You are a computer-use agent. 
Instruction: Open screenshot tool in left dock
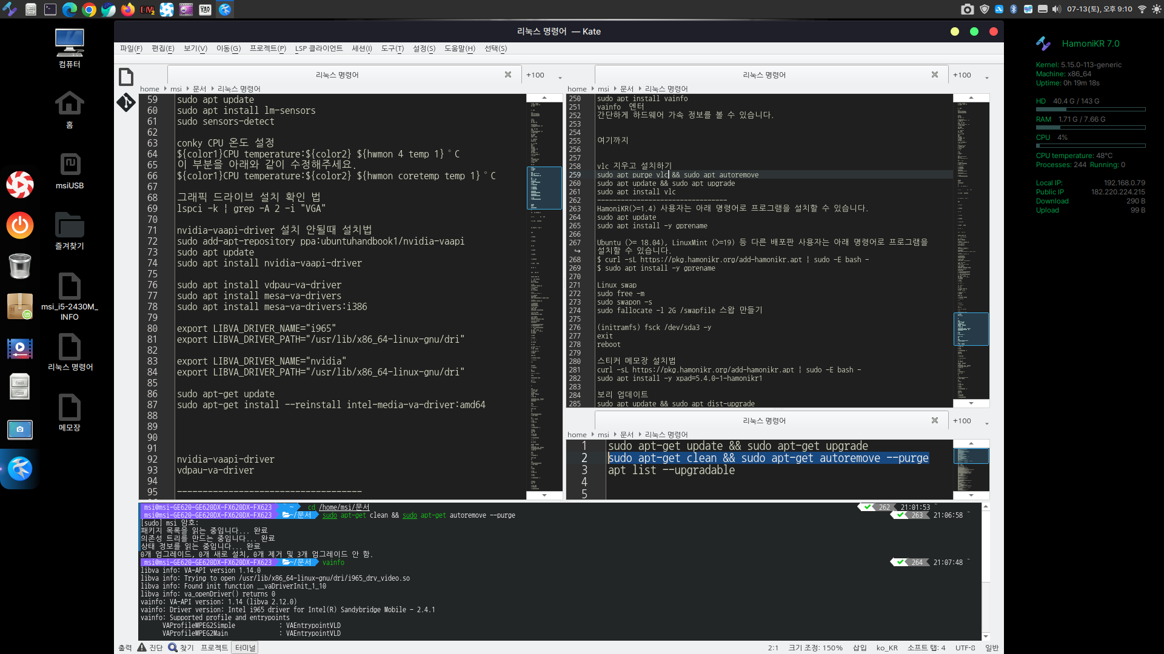pyautogui.click(x=19, y=429)
